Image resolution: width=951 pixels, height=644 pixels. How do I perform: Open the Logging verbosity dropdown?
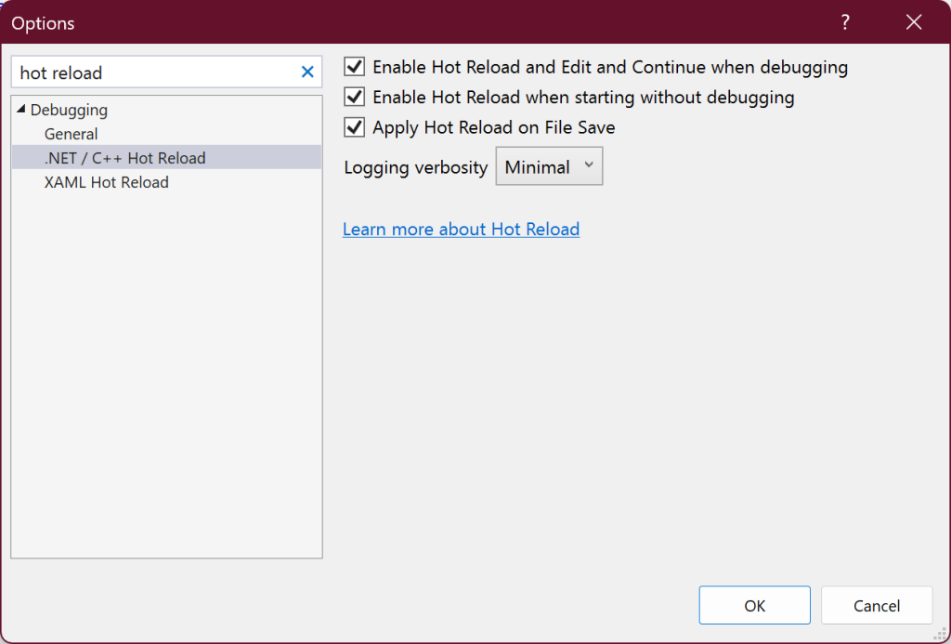tap(549, 166)
